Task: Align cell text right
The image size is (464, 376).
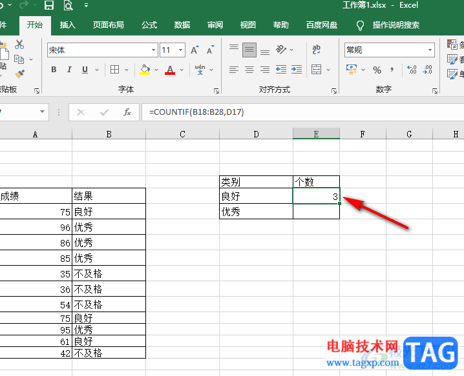Action: tap(265, 70)
